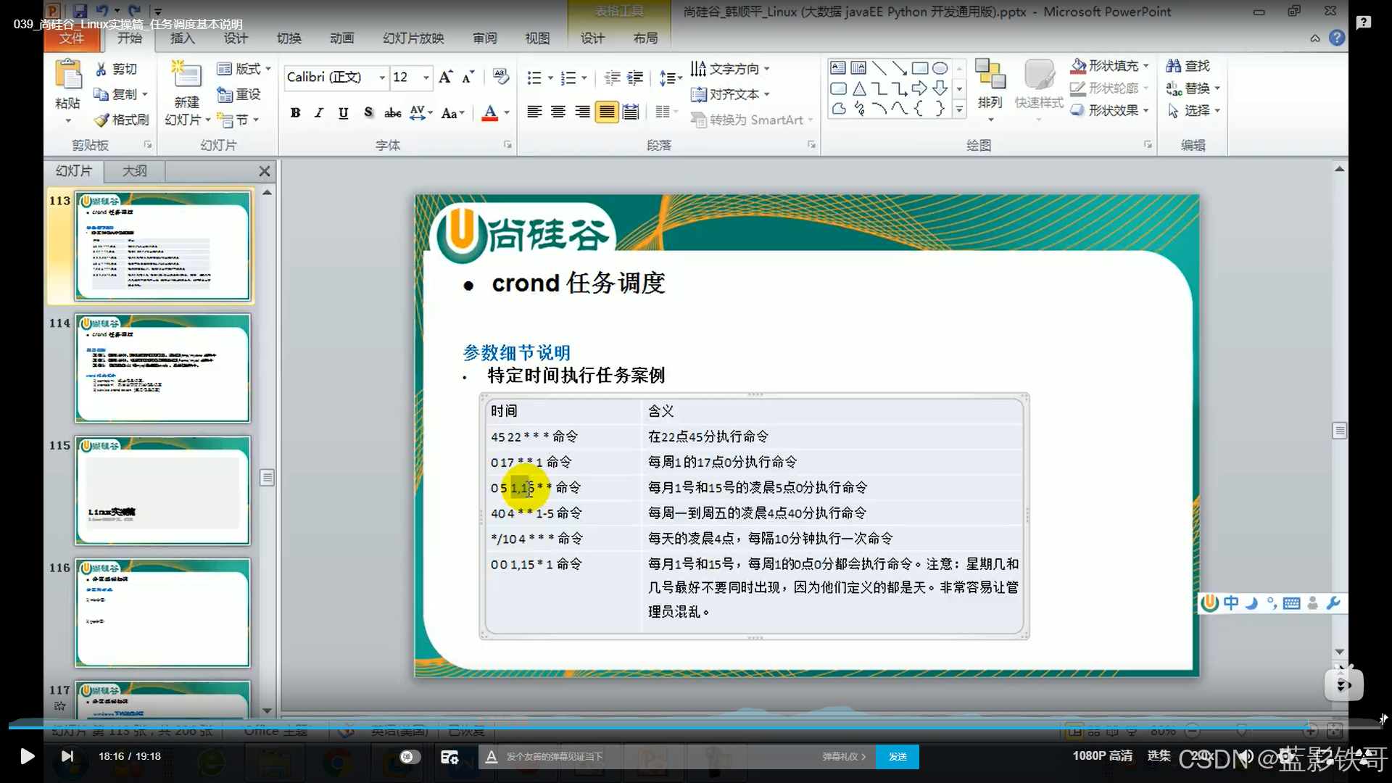
Task: Click the video Play button
Action: 27,756
